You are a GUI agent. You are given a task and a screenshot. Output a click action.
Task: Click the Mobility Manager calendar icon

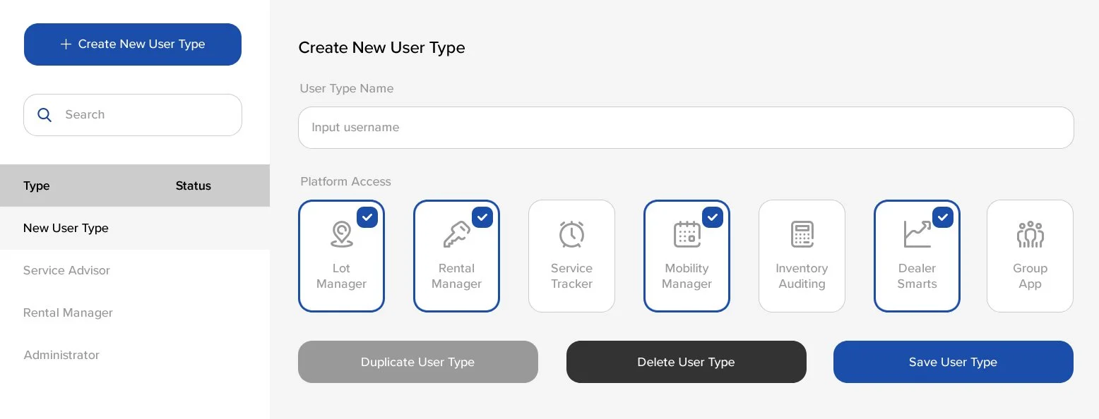pyautogui.click(x=687, y=234)
